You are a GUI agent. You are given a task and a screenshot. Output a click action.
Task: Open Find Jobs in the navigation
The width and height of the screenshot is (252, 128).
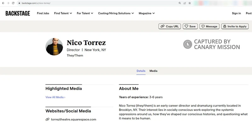coord(43,13)
